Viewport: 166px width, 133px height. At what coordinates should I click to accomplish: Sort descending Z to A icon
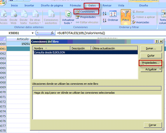coord(104,21)
